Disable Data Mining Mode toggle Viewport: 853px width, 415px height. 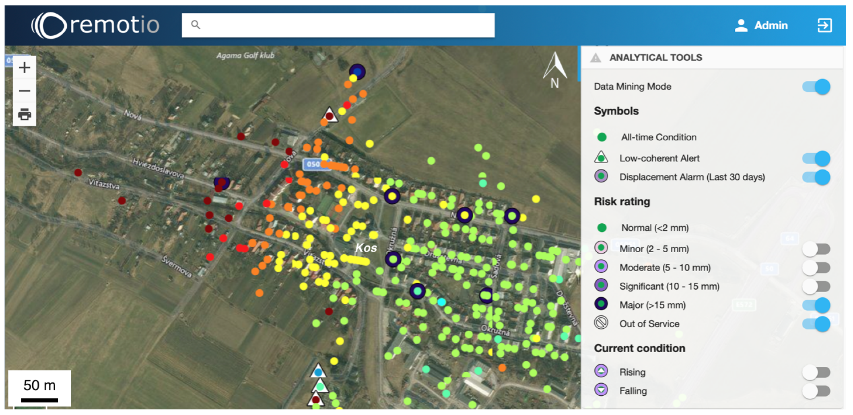pos(816,87)
